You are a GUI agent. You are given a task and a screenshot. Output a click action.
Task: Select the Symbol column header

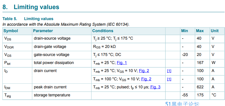pyautogui.click(x=11, y=31)
